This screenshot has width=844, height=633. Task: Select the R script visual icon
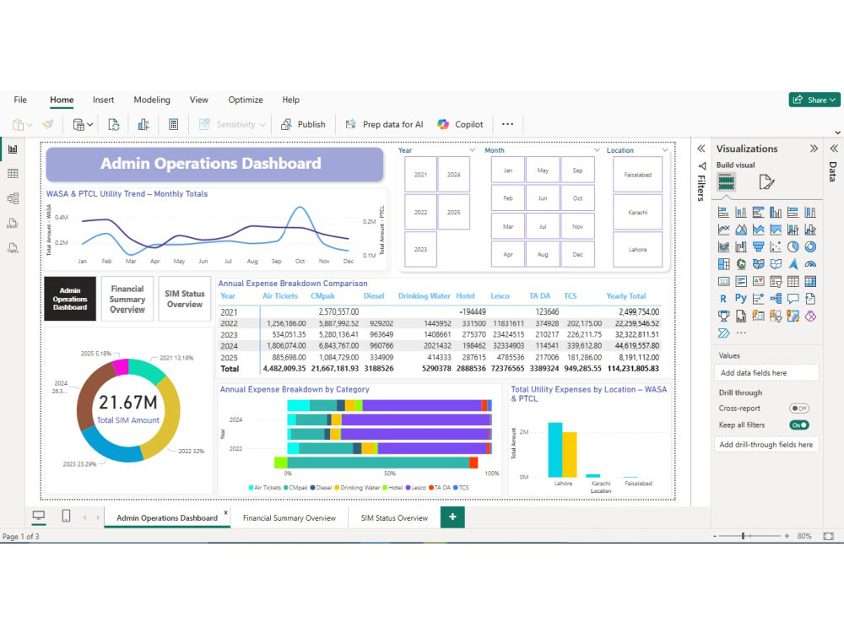(x=723, y=299)
